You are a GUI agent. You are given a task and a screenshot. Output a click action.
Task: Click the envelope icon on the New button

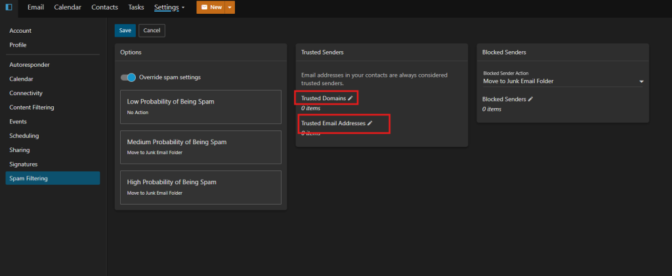(204, 7)
